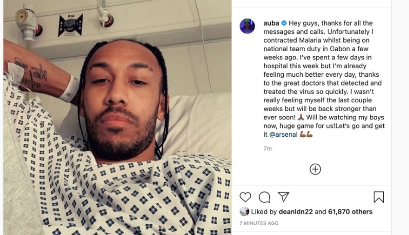409x235 pixels.
Task: Click the praying hands emoji in caption
Action: coord(301,117)
